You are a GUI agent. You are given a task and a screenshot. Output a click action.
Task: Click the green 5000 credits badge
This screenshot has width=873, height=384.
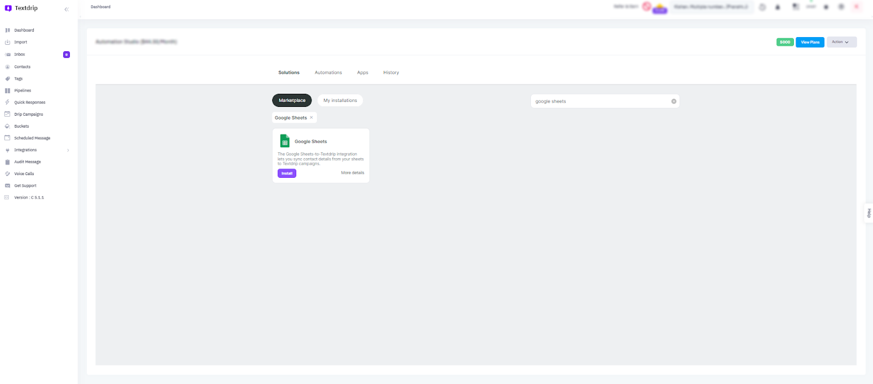(785, 42)
